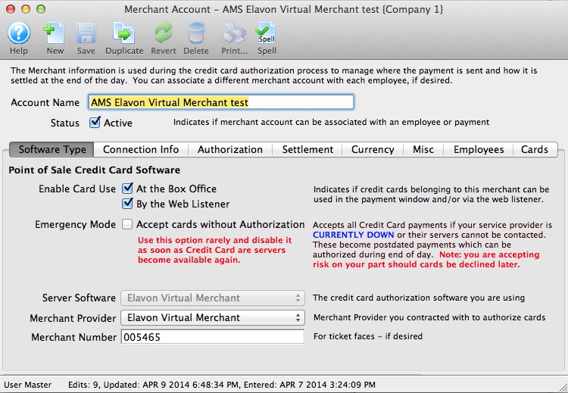This screenshot has width=568, height=393.
Task: Close the window with red button
Action: click(x=11, y=9)
